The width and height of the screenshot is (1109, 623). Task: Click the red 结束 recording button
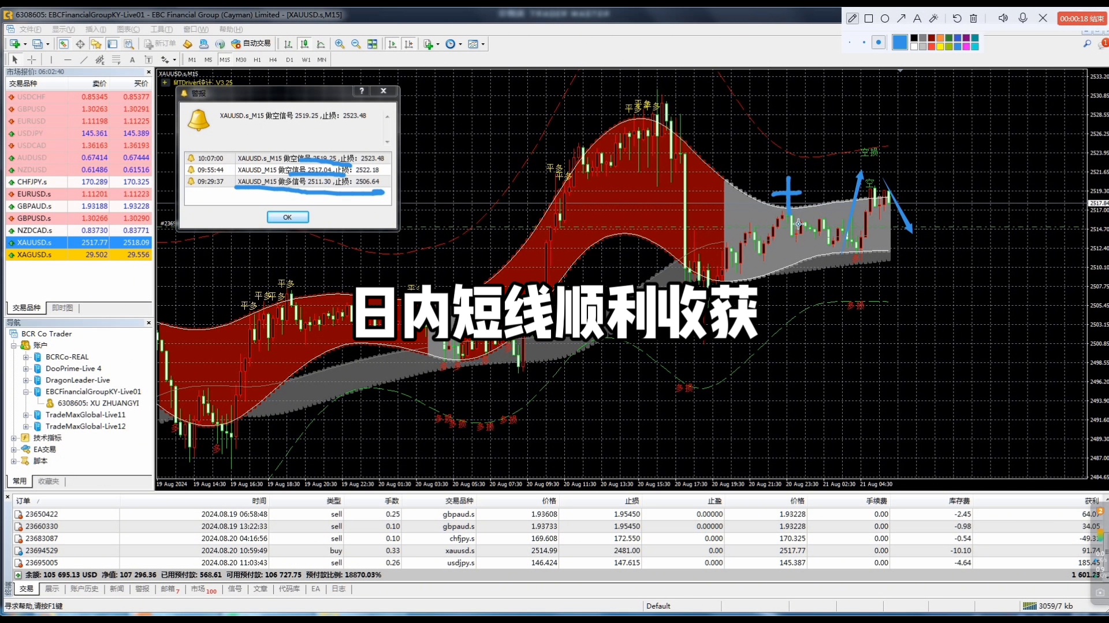pyautogui.click(x=1082, y=18)
